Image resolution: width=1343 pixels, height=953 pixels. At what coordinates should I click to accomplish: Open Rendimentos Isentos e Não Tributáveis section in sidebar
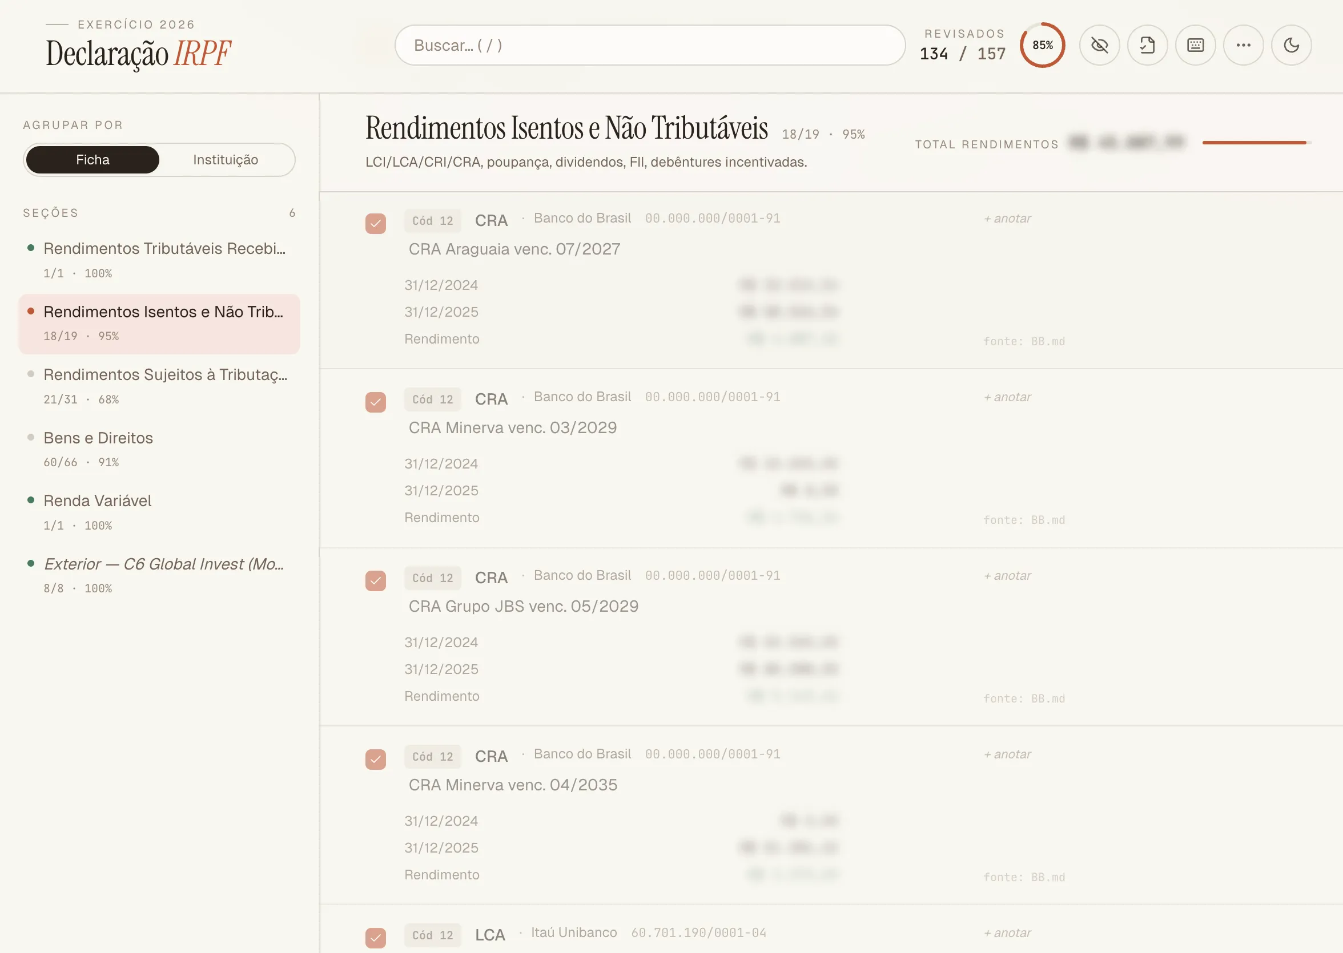159,324
